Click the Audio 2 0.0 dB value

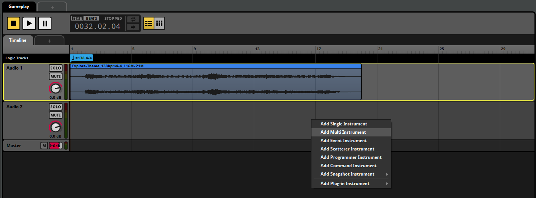[x=55, y=136]
